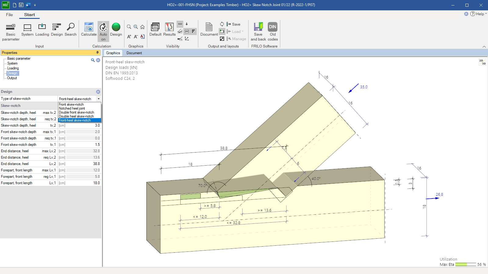Run the Calculate command
The height and width of the screenshot is (274, 488).
point(89,30)
